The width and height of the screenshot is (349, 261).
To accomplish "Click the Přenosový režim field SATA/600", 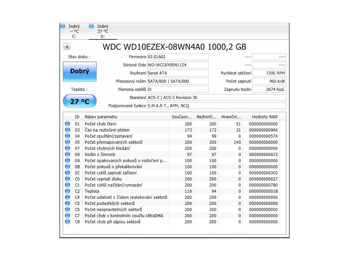I will pos(178,81).
